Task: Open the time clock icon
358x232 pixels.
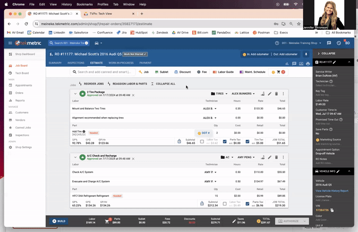Action: coord(338,43)
